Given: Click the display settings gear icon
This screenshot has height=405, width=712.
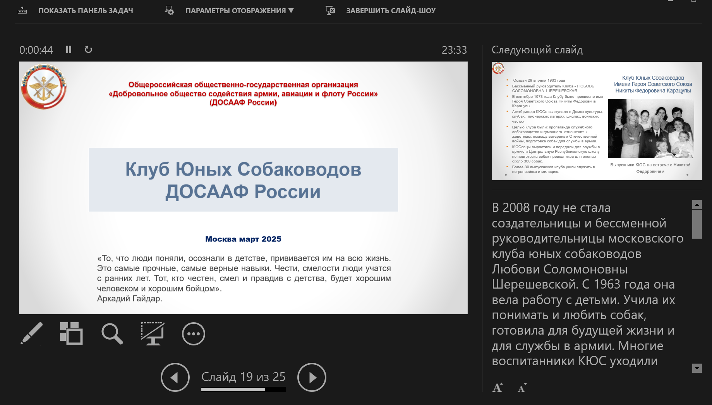Looking at the screenshot, I should point(169,10).
